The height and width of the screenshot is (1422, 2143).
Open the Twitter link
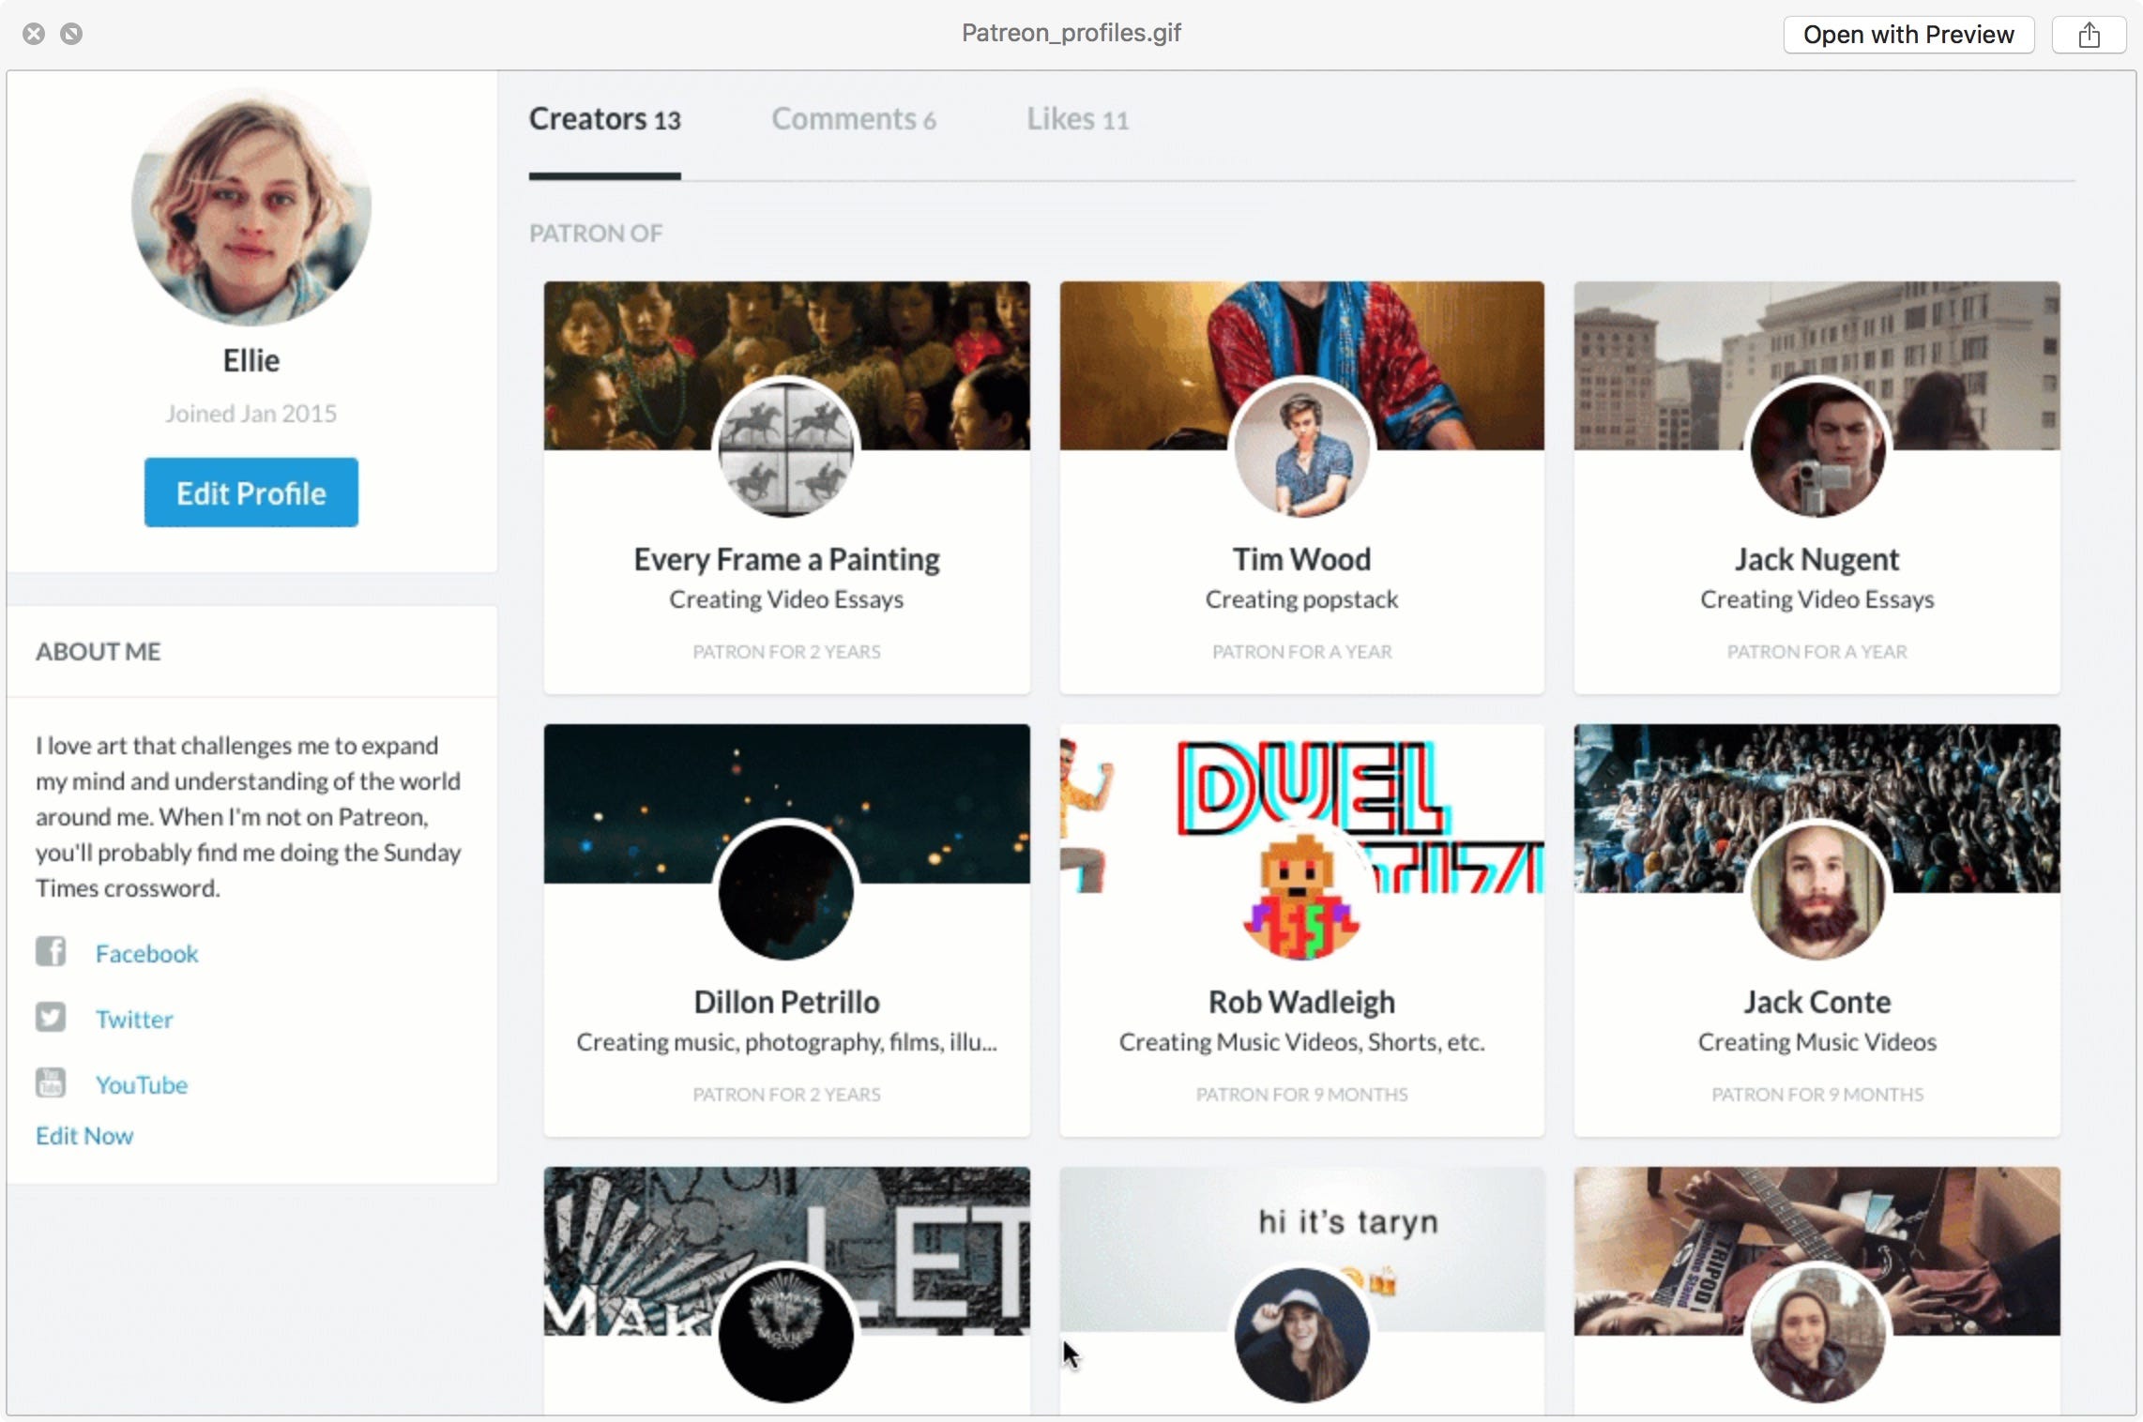[134, 1020]
